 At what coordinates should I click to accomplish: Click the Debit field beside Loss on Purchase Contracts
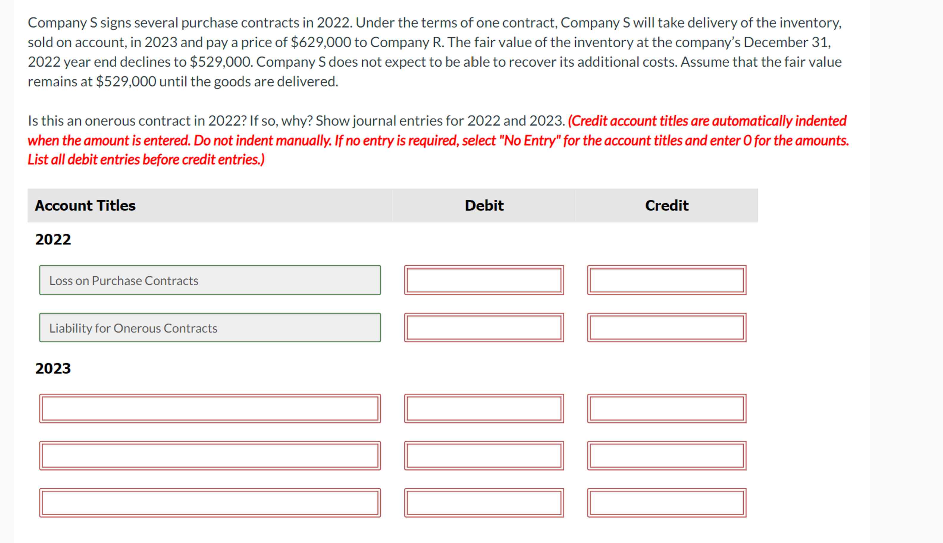[x=483, y=280]
